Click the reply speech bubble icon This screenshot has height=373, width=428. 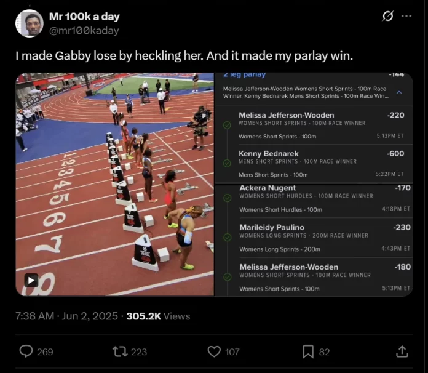pos(26,351)
